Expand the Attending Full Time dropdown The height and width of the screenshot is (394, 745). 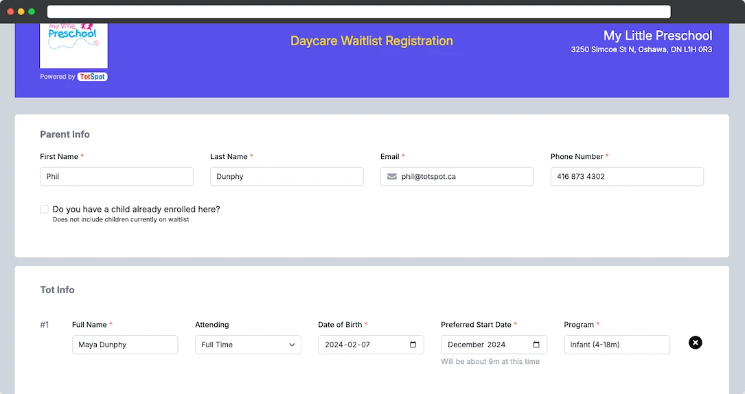[248, 345]
